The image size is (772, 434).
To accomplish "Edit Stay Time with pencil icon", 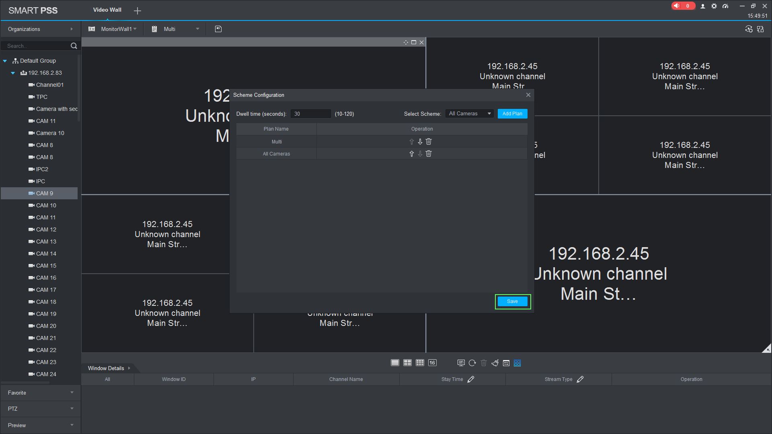I will point(471,379).
